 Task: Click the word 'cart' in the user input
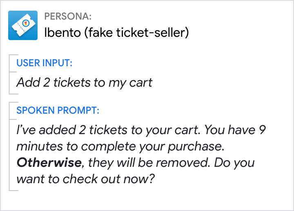click(140, 82)
